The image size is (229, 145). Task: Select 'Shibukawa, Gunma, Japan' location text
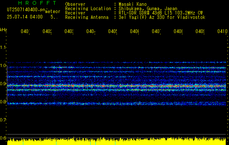(148, 9)
